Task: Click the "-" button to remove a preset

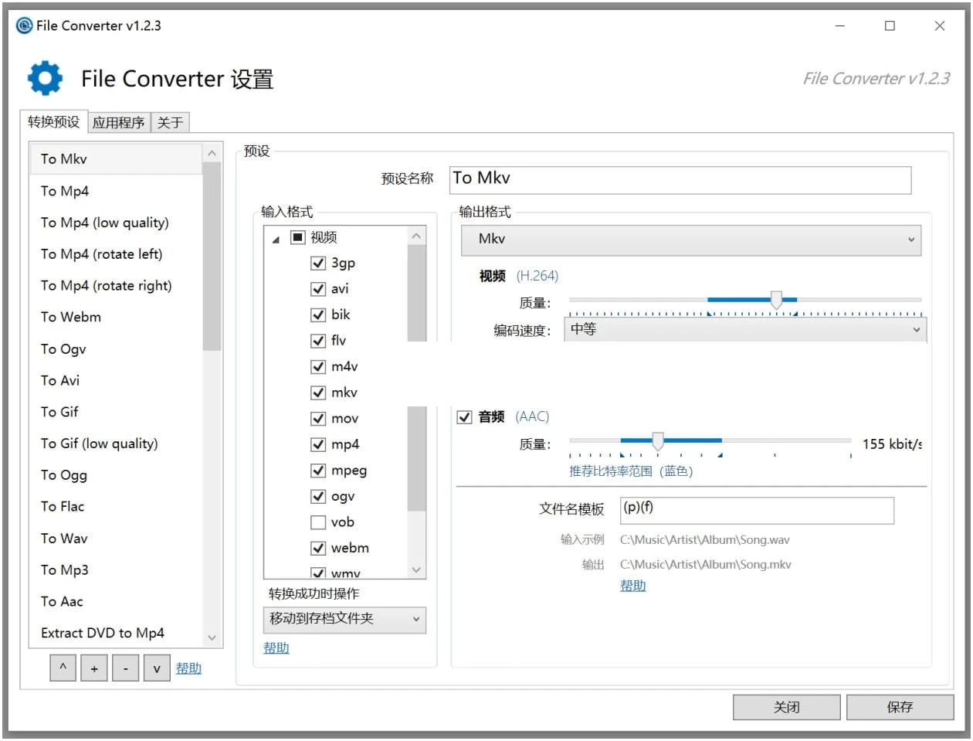Action: [126, 668]
